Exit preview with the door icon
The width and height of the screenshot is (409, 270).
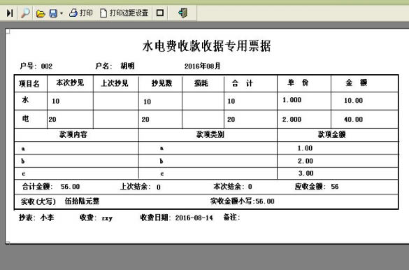182,13
